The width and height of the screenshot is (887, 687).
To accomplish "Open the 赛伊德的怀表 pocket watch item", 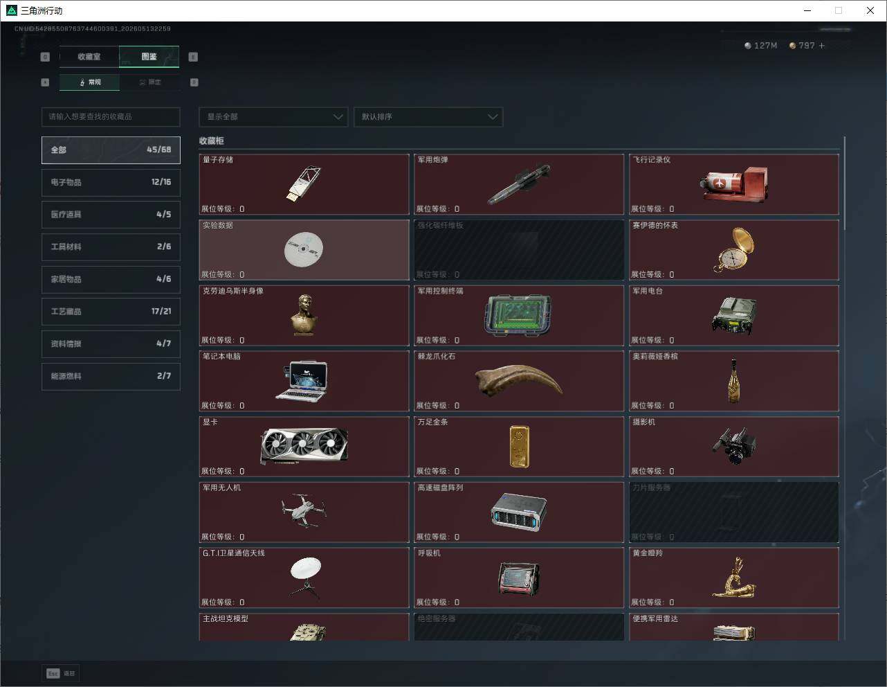I will [734, 250].
